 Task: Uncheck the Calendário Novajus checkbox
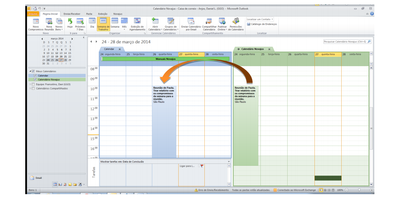(35, 80)
